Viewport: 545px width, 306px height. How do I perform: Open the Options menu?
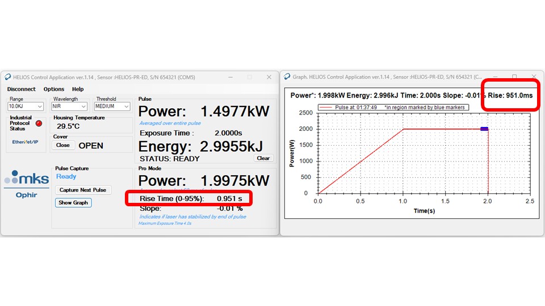pyautogui.click(x=54, y=89)
